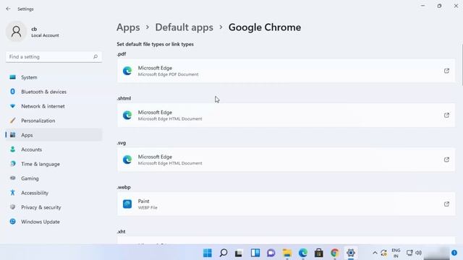Click the Network wifi icon in sidebar
The width and height of the screenshot is (463, 260).
(12, 106)
